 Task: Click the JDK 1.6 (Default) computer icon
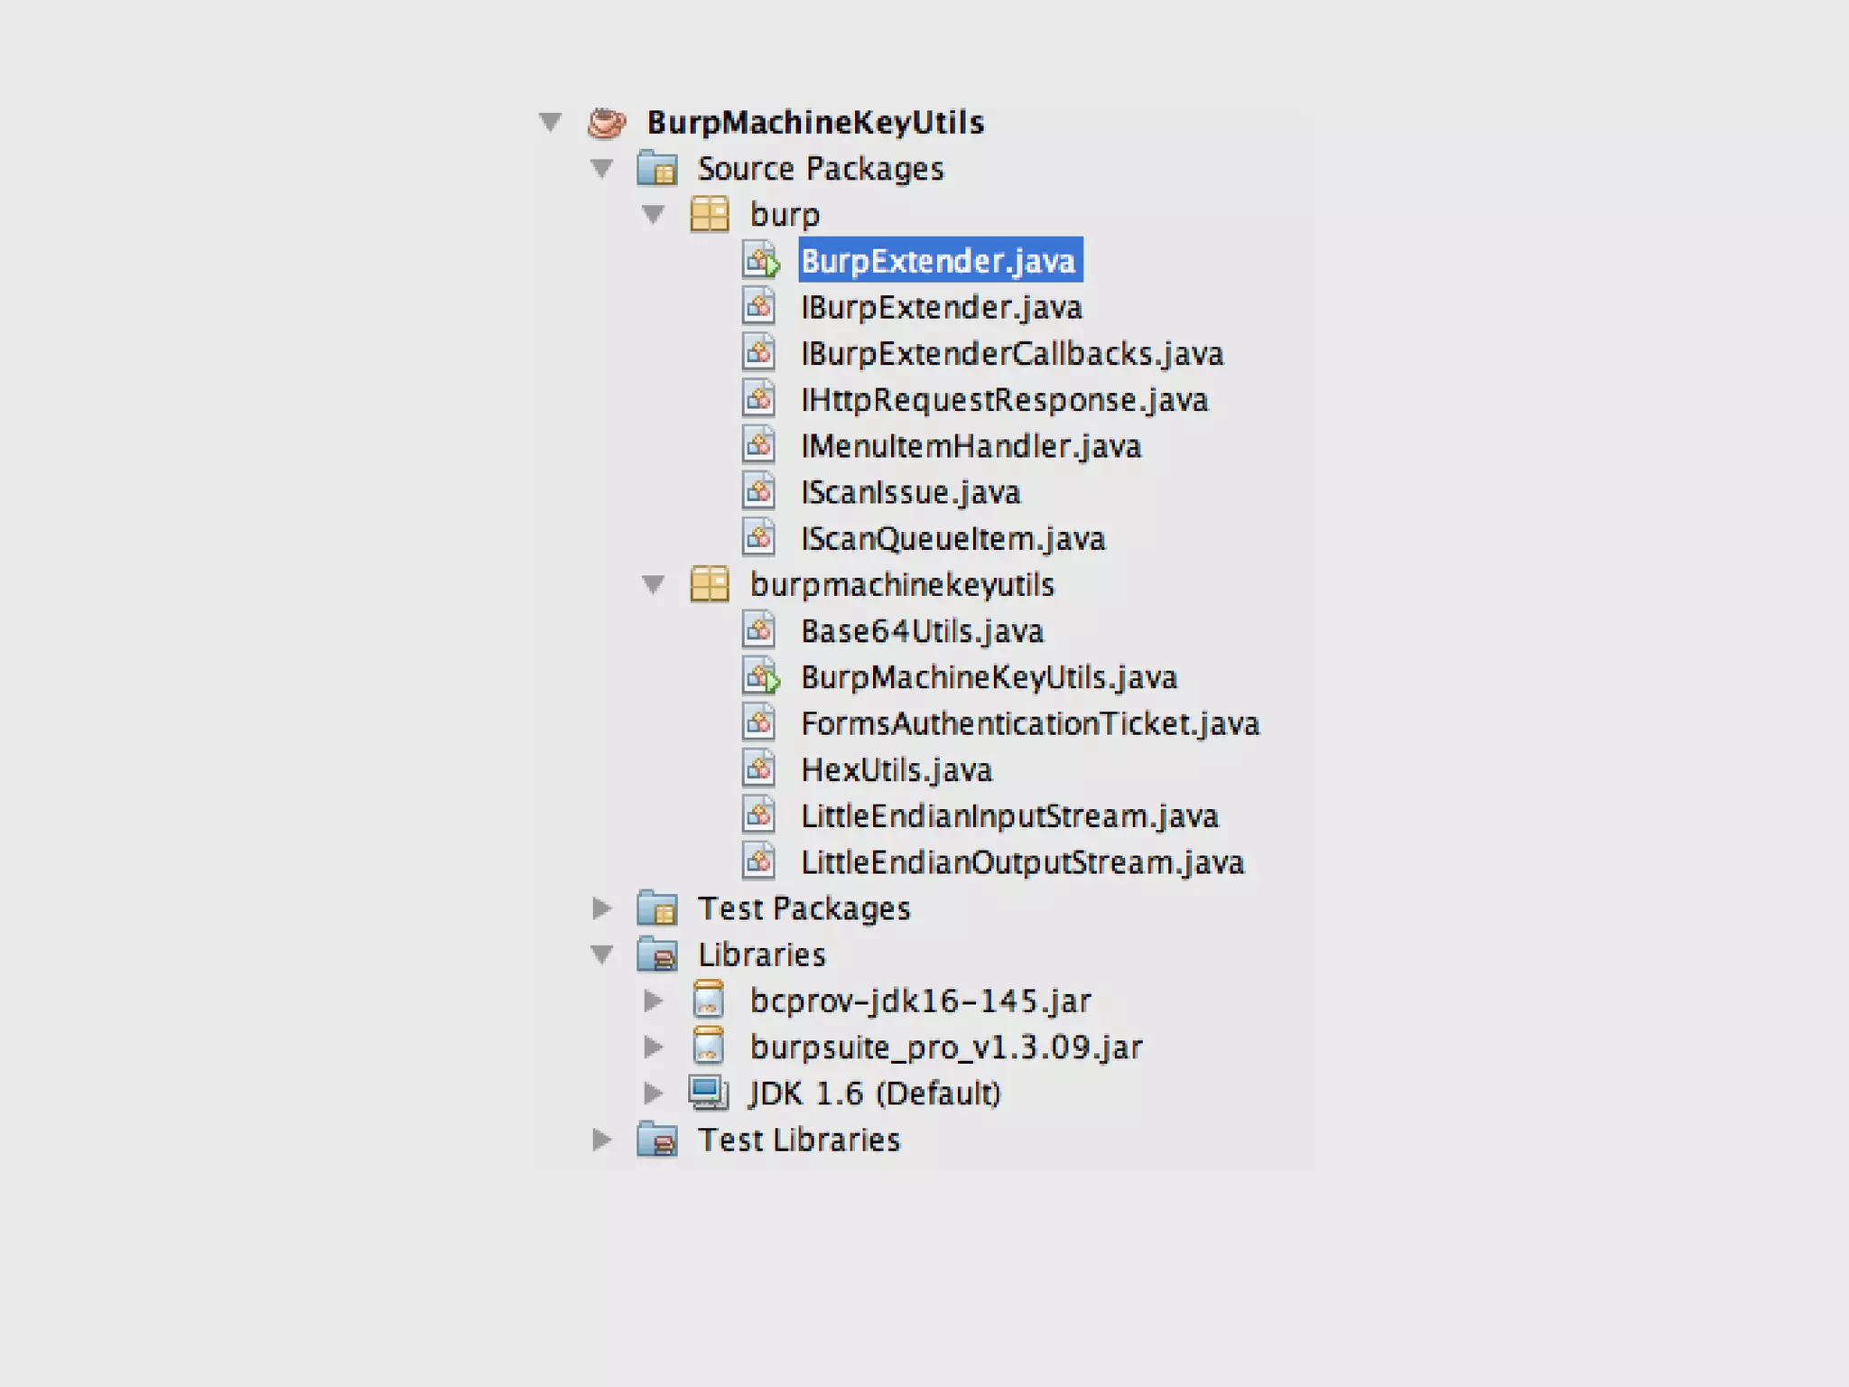click(709, 1093)
